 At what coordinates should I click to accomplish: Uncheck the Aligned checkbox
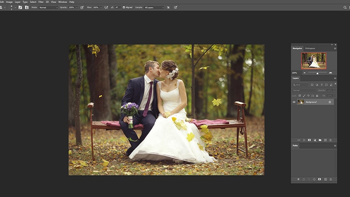124,7
